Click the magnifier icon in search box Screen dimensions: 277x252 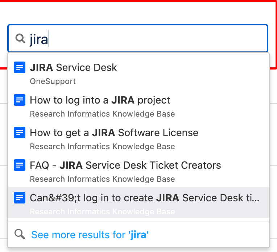point(20,38)
